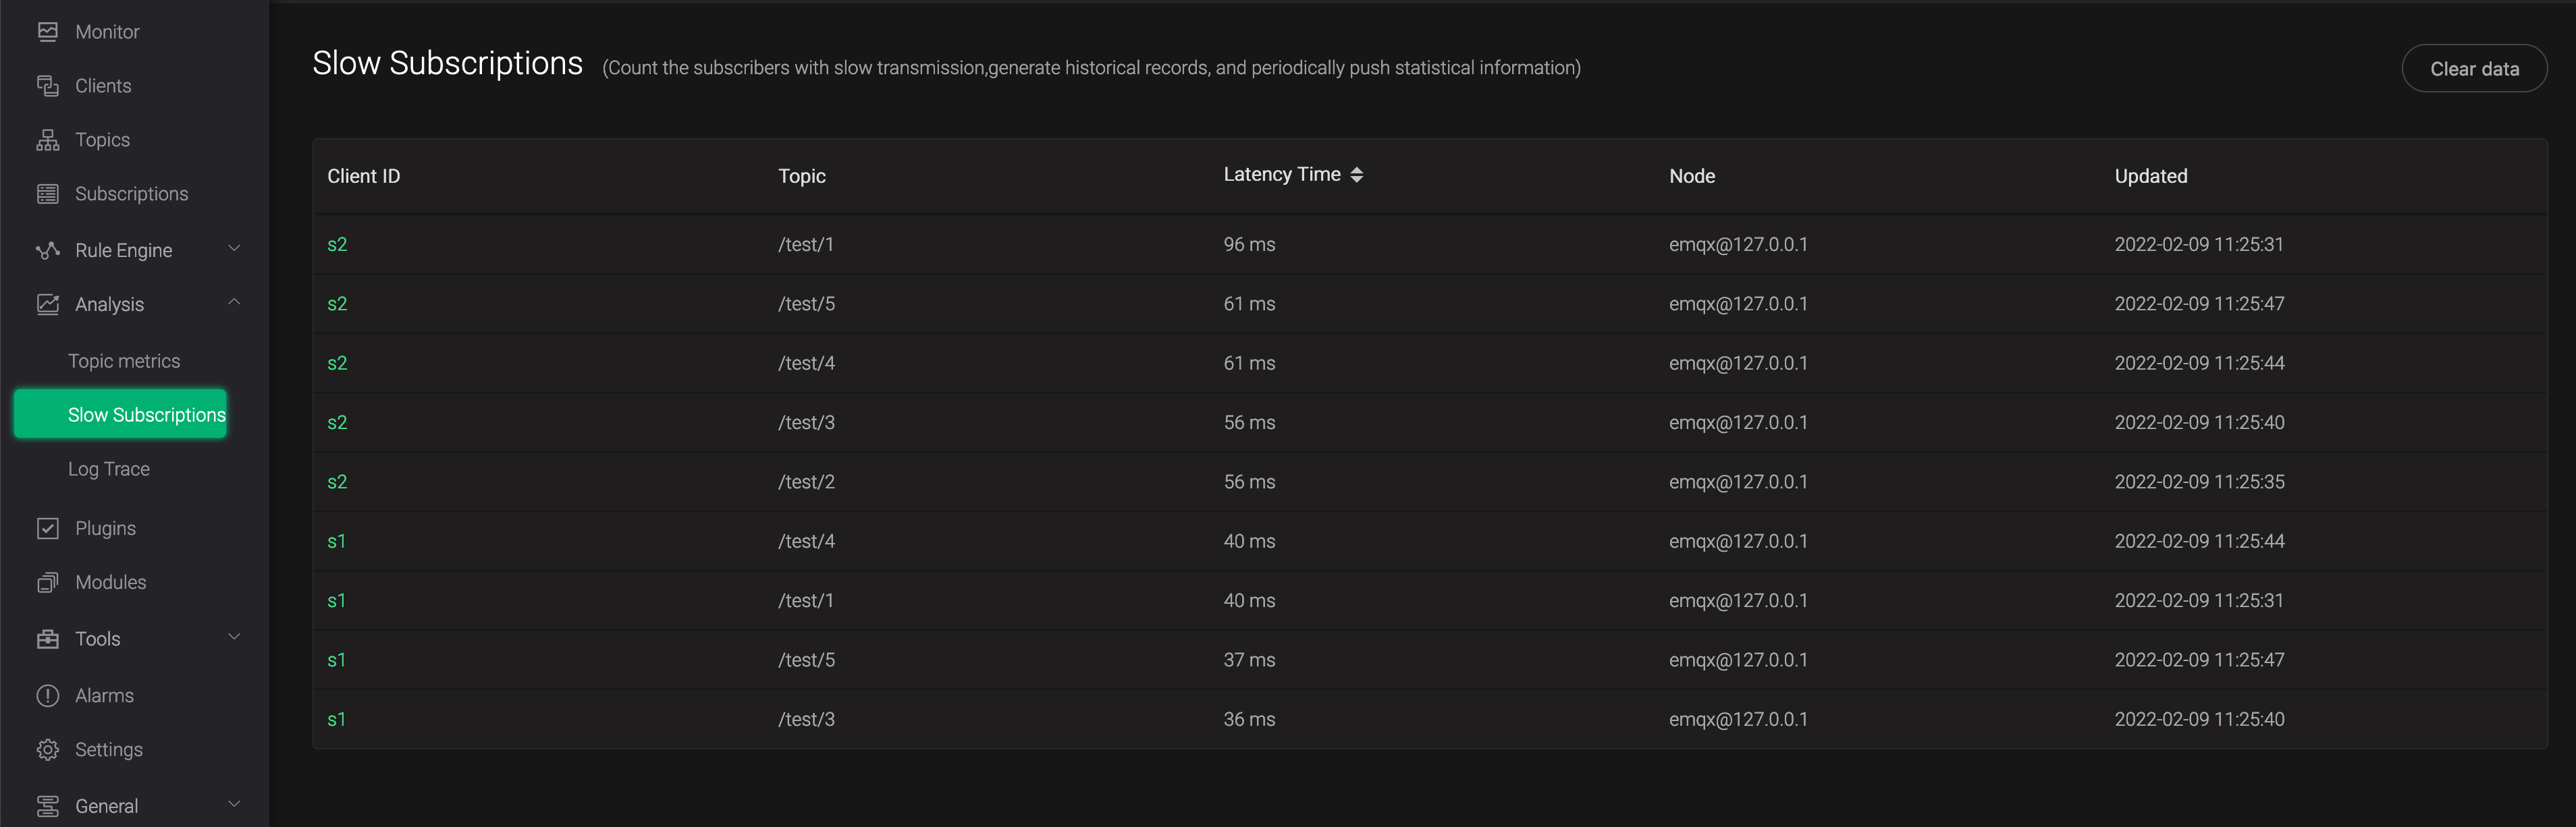This screenshot has height=827, width=2576.
Task: Click the Clients sidebar icon
Action: (x=47, y=86)
